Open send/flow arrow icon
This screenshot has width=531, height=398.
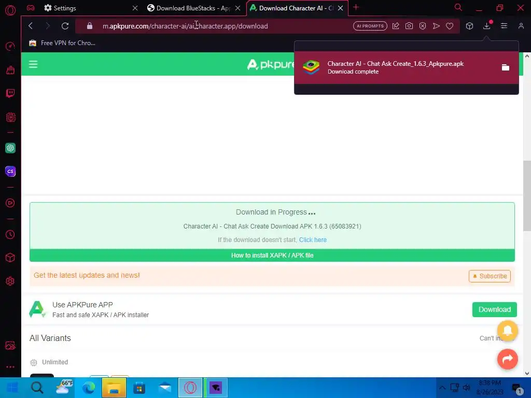[436, 26]
